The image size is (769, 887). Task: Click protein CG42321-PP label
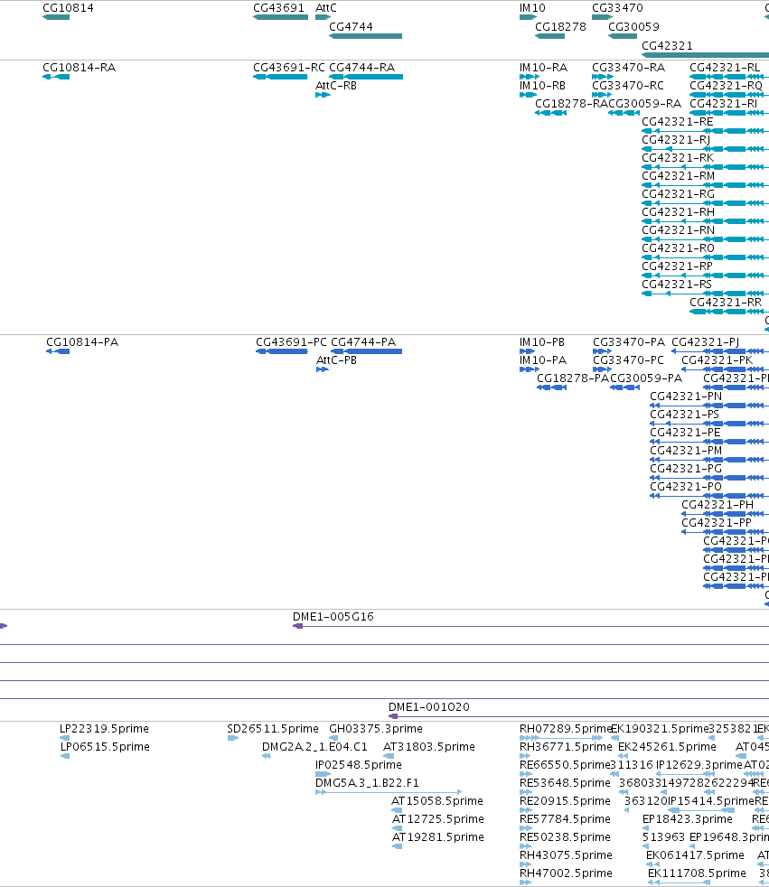pos(717,523)
